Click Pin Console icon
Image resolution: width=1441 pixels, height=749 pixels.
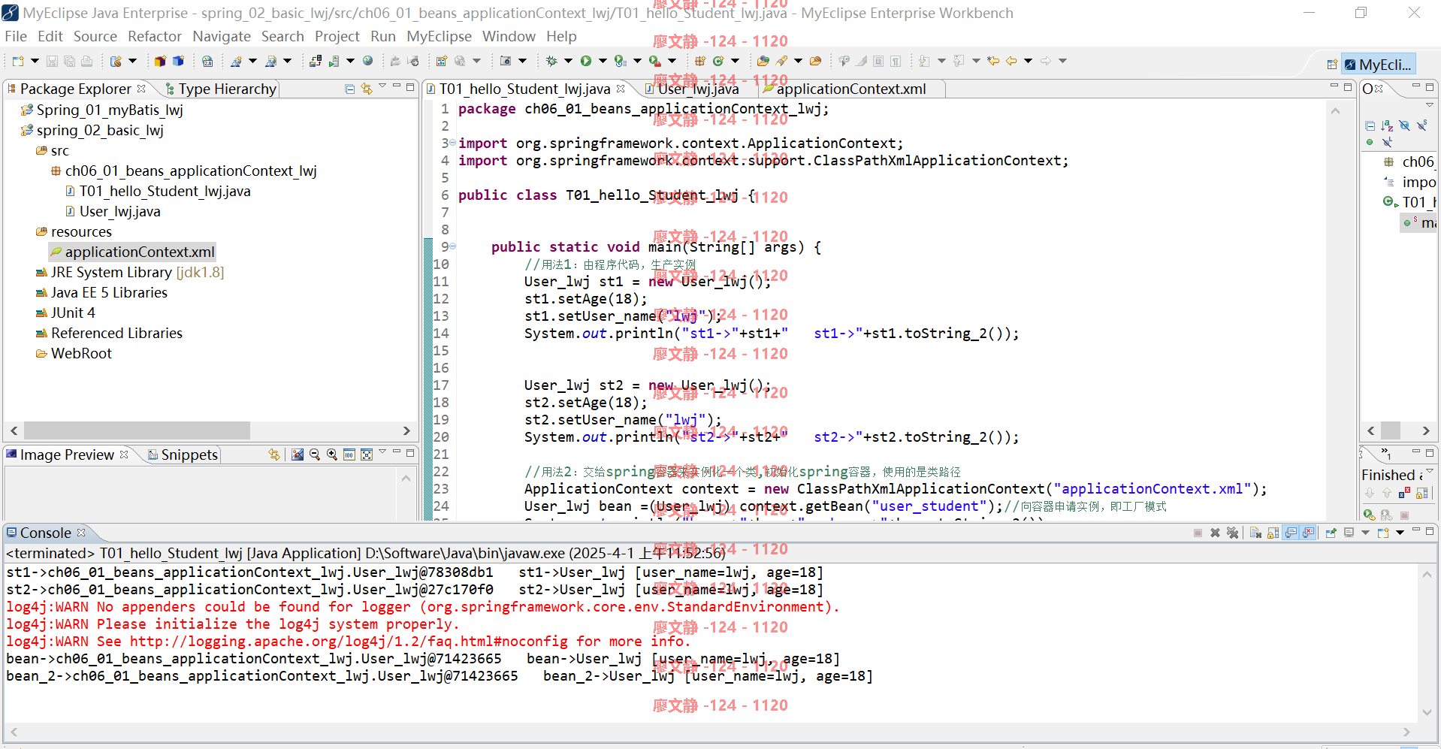click(x=1331, y=533)
